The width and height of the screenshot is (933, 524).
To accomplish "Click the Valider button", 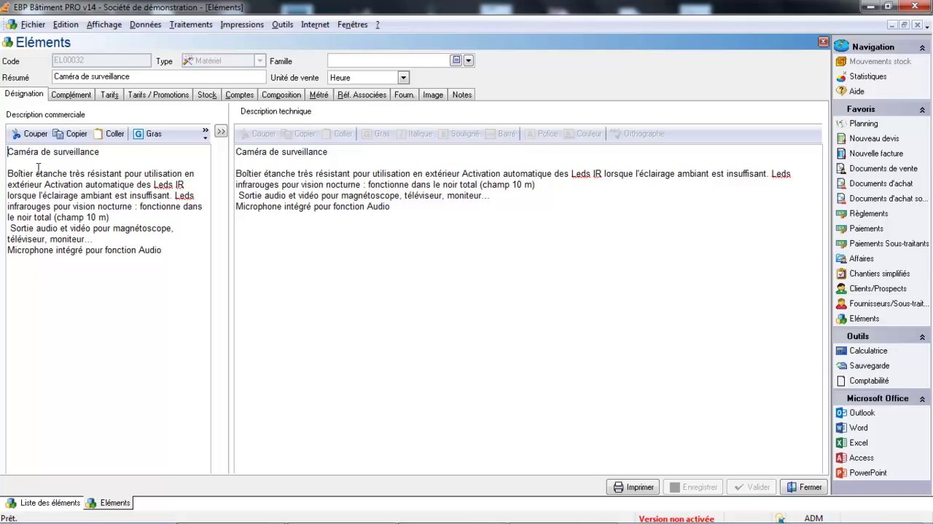I will [752, 488].
